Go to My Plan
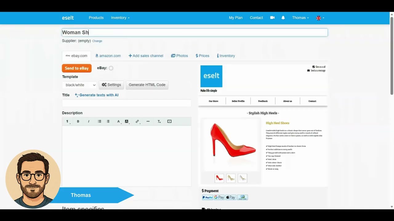 pos(236,18)
